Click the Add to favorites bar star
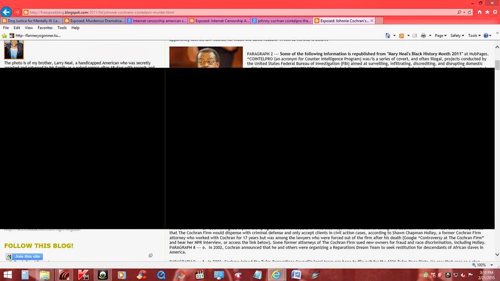Image resolution: width=500 pixels, height=281 pixels. pyautogui.click(x=4, y=36)
